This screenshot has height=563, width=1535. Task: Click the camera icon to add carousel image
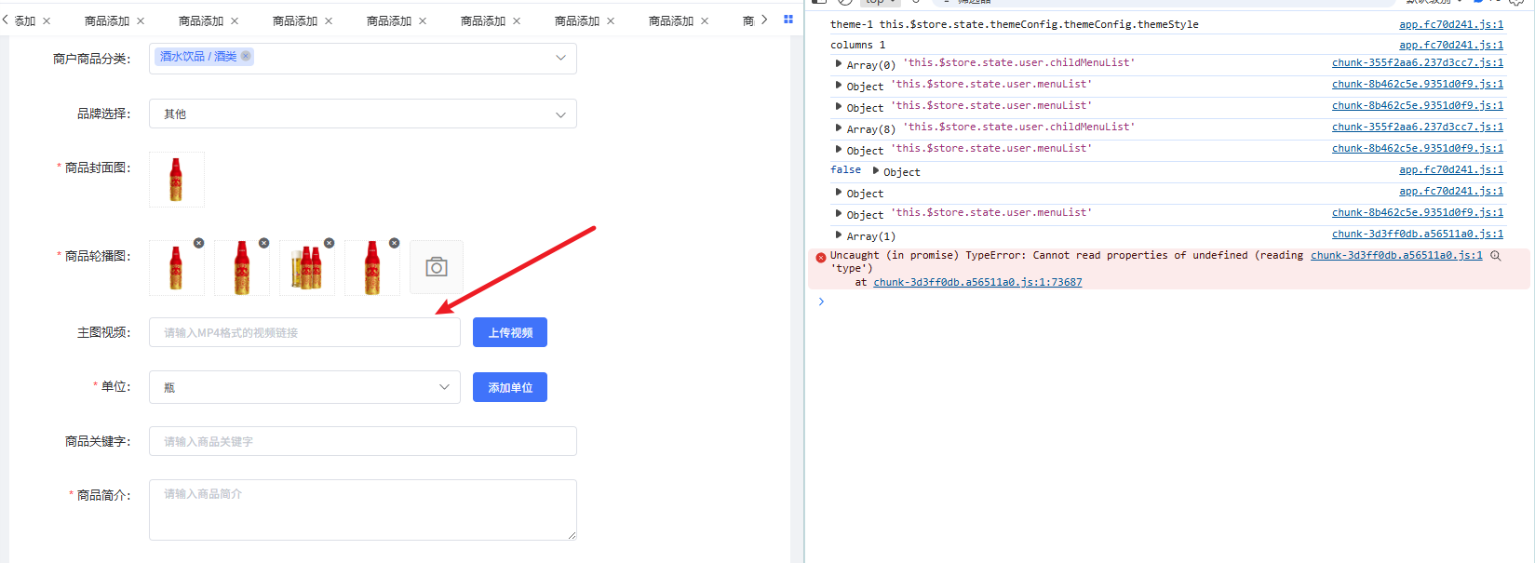coord(437,268)
